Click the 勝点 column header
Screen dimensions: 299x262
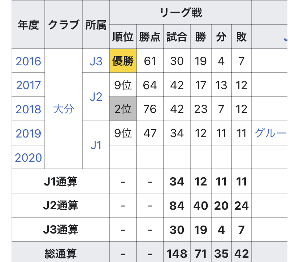tap(149, 37)
